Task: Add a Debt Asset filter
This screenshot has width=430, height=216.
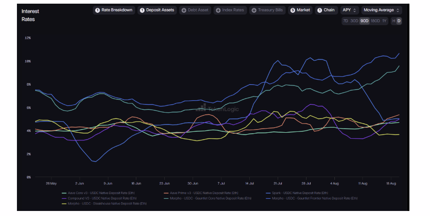Action: pyautogui.click(x=195, y=10)
